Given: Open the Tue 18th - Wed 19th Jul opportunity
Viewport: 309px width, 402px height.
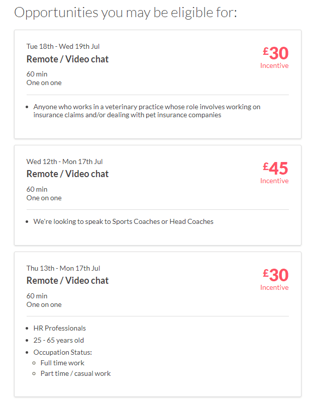Looking at the screenshot, I should pos(63,47).
